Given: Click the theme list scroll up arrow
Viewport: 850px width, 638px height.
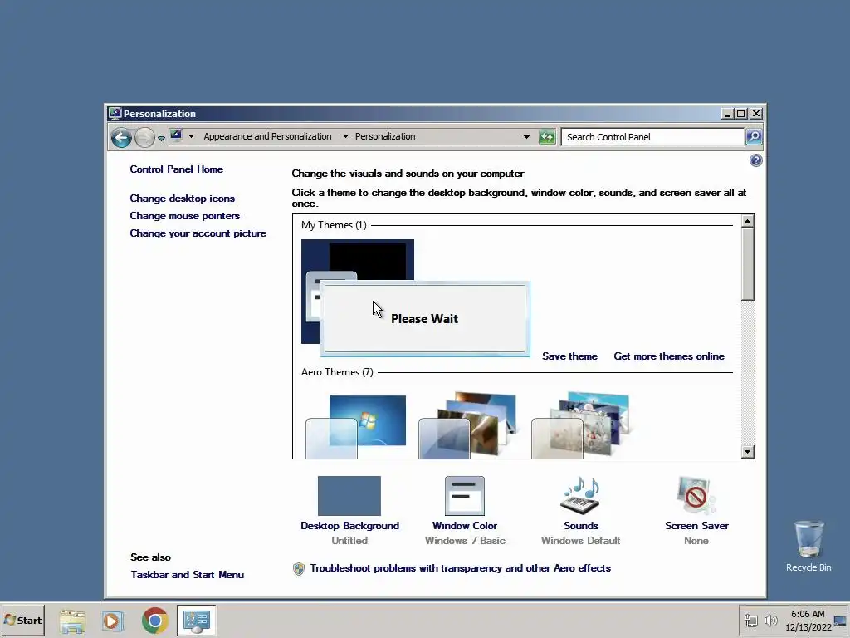Looking at the screenshot, I should [x=748, y=221].
